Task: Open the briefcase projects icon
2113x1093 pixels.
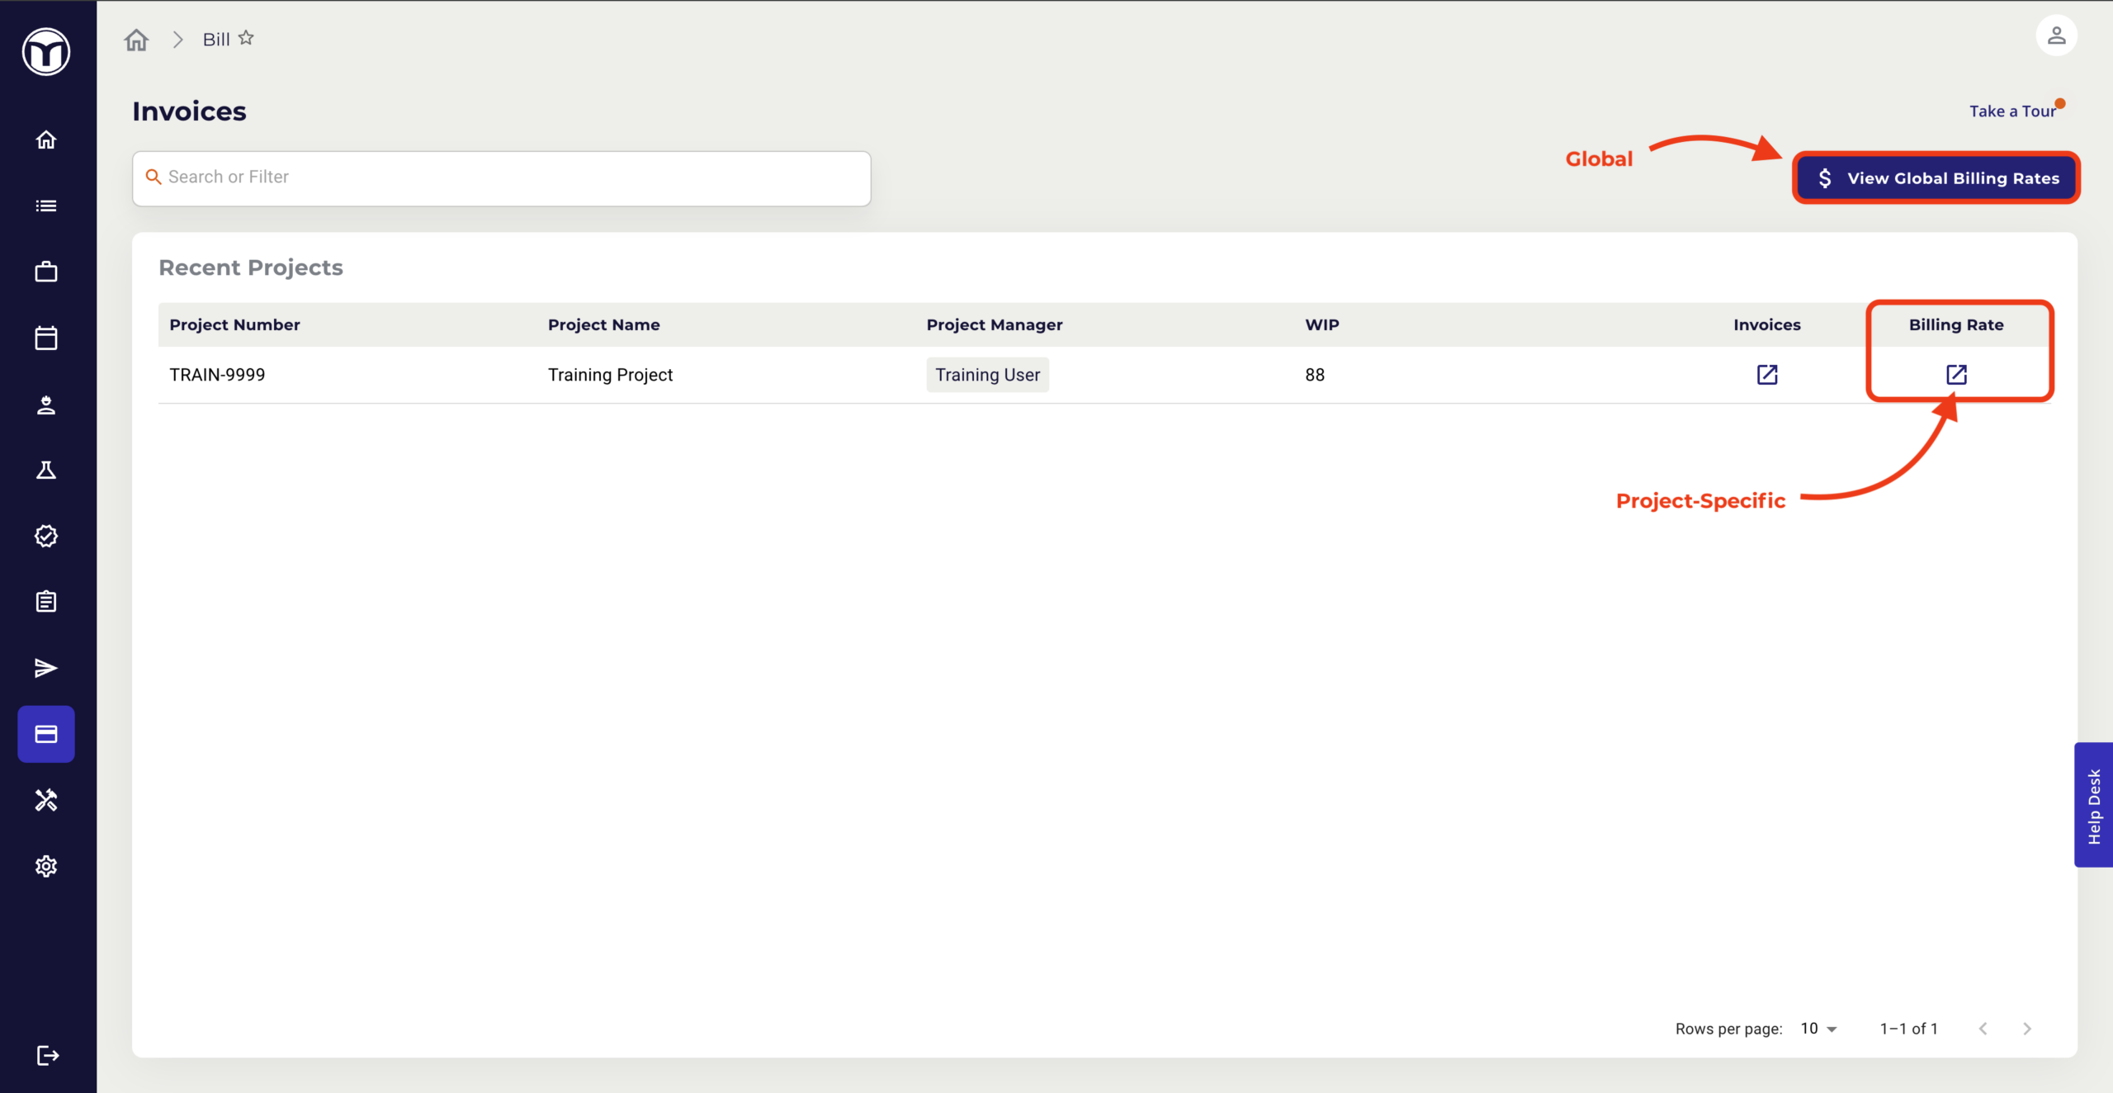Action: click(46, 272)
